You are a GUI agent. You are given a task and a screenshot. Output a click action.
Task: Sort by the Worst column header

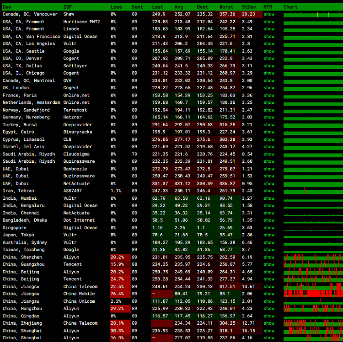coord(226,7)
